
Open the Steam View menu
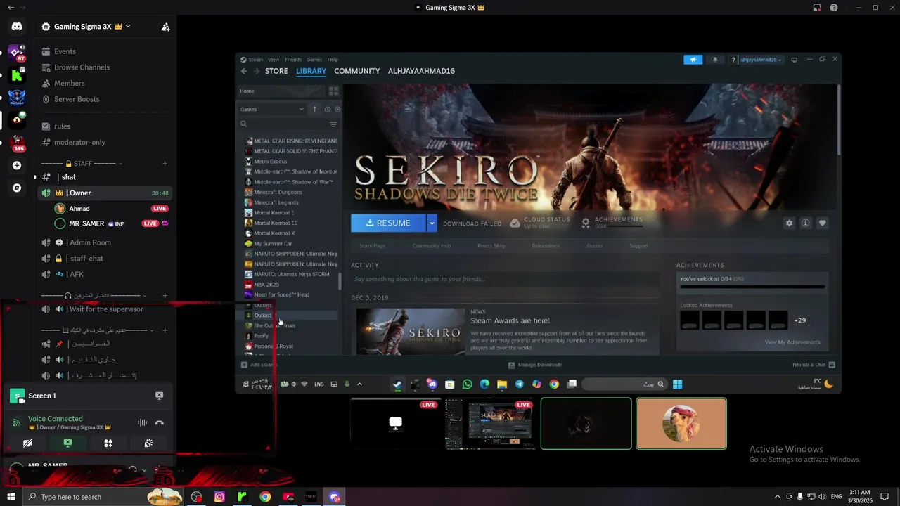(x=273, y=60)
